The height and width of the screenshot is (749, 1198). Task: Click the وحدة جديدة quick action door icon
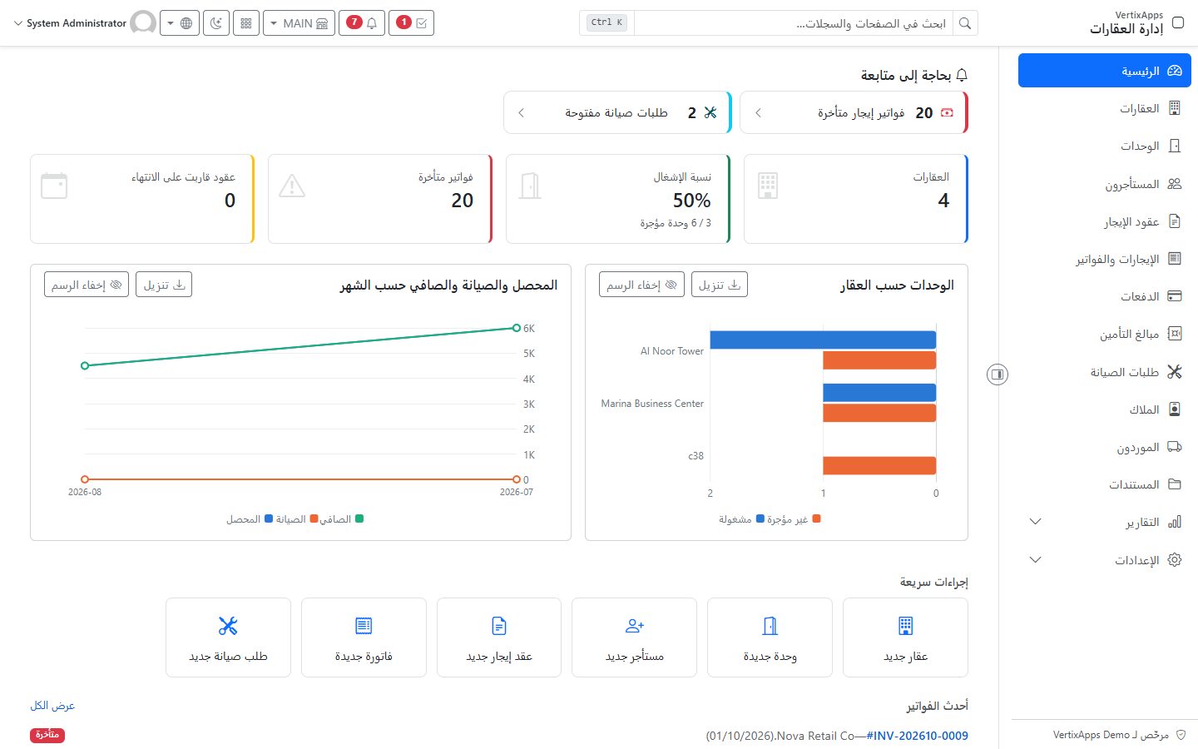pyautogui.click(x=770, y=626)
